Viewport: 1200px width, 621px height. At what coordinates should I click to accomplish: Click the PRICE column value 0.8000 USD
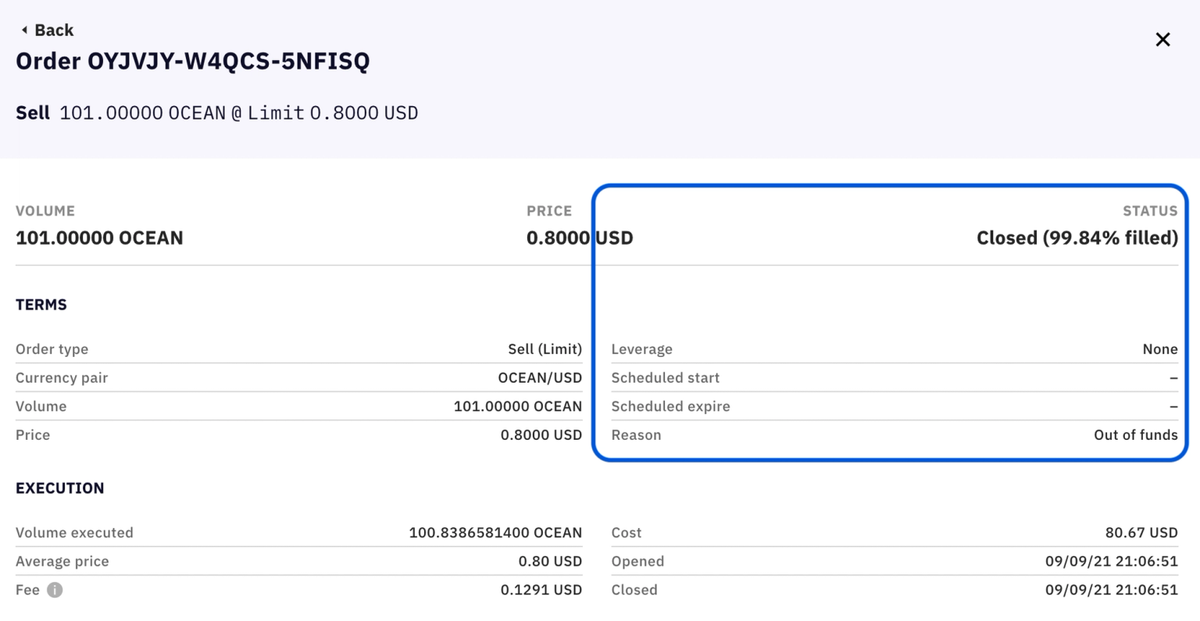[x=580, y=237]
